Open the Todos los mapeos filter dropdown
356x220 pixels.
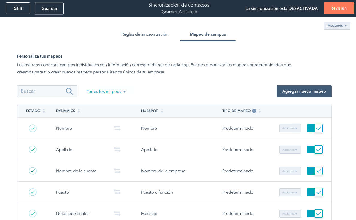[106, 91]
